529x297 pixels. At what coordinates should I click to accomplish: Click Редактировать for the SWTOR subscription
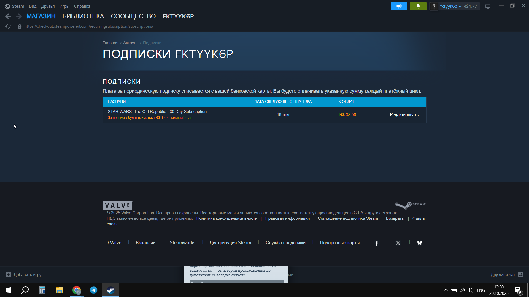coord(404,115)
